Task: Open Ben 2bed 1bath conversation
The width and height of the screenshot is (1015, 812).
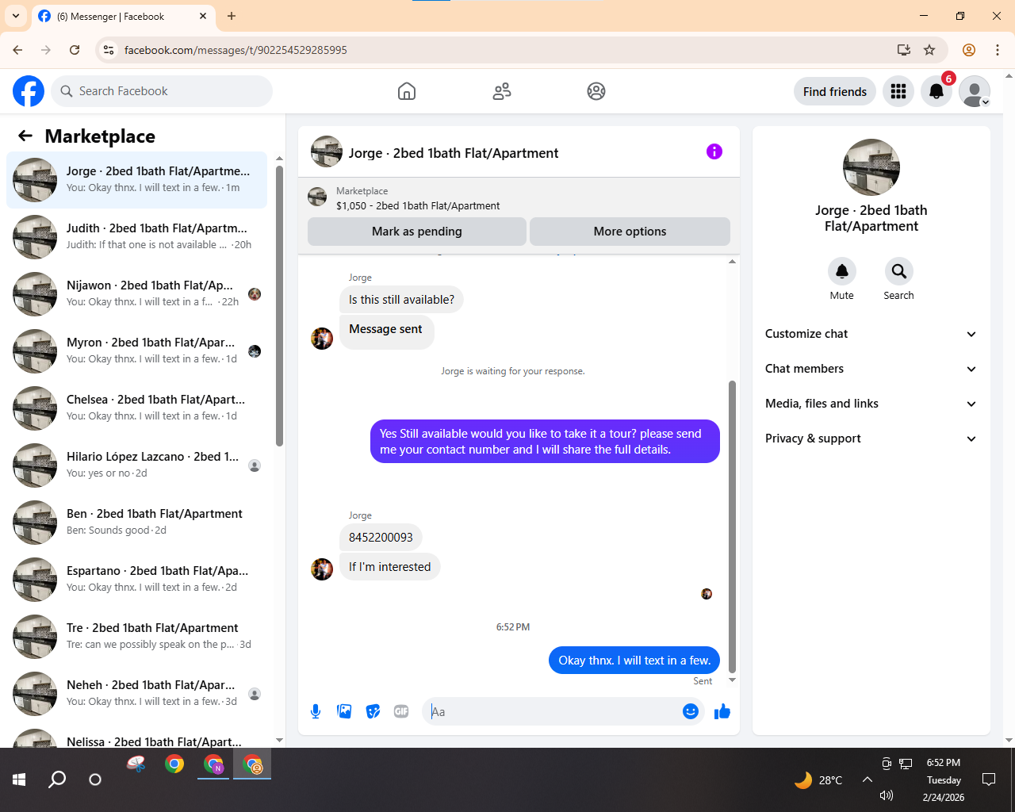Action: click(x=137, y=523)
